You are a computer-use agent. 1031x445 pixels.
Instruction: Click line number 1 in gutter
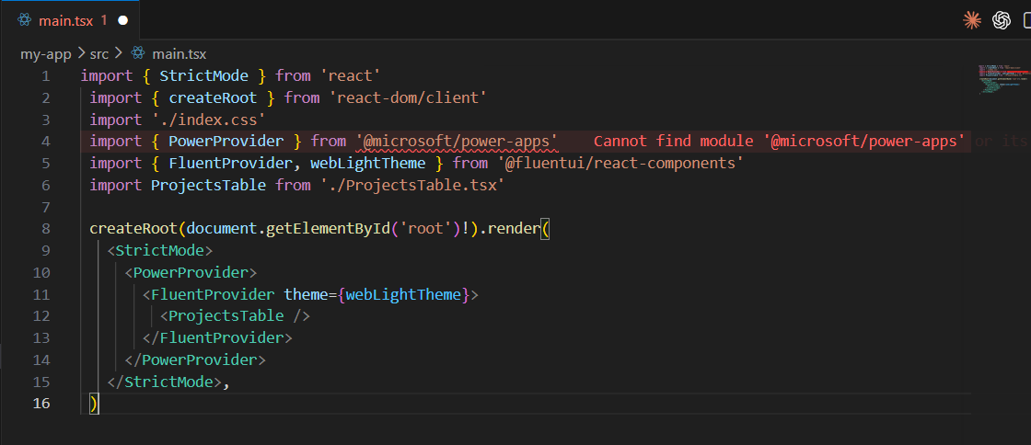(x=45, y=76)
